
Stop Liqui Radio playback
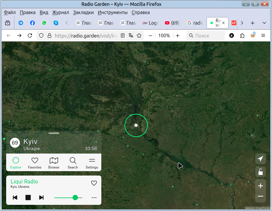[x=28, y=198]
